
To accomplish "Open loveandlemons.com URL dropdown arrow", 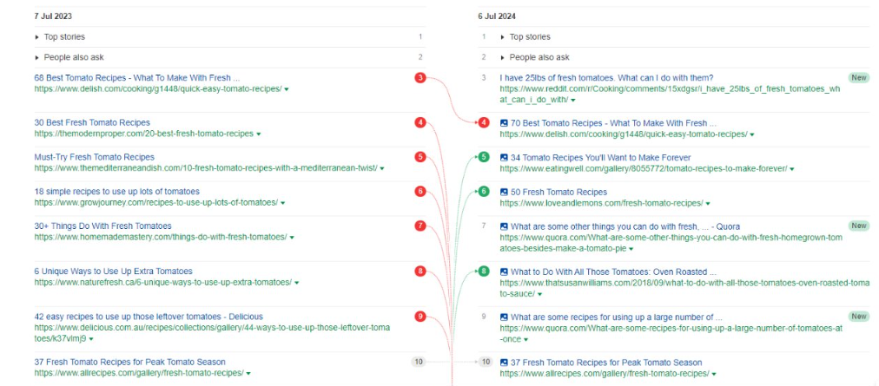I will pos(708,203).
